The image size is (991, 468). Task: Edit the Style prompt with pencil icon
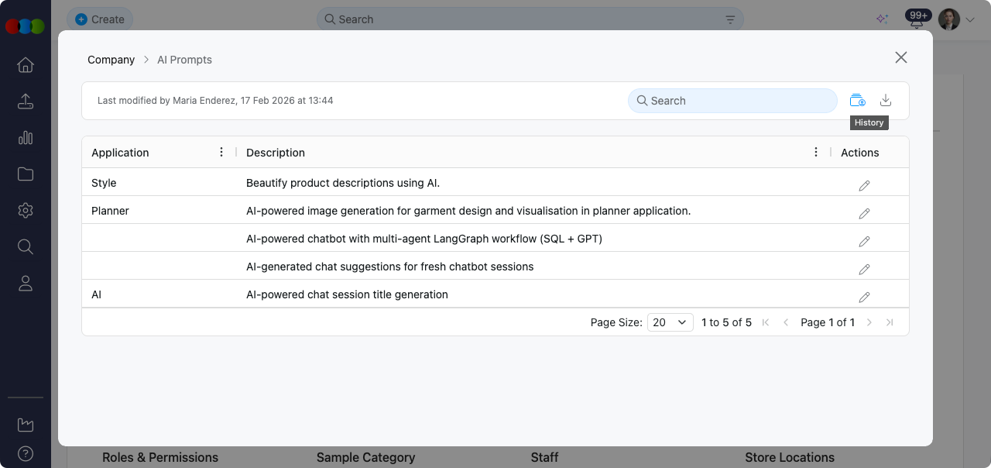point(864,185)
